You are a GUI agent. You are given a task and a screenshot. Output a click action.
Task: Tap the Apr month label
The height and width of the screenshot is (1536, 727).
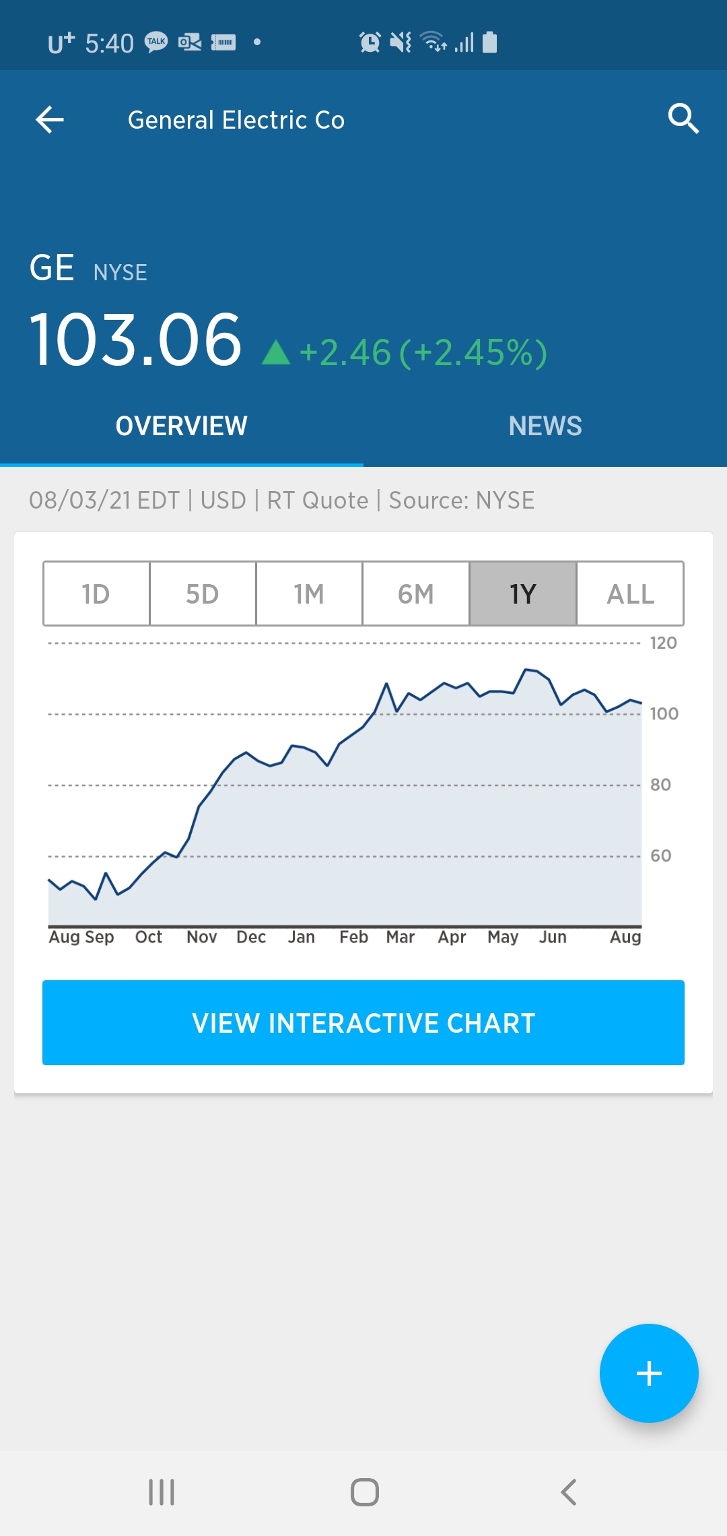click(x=452, y=938)
